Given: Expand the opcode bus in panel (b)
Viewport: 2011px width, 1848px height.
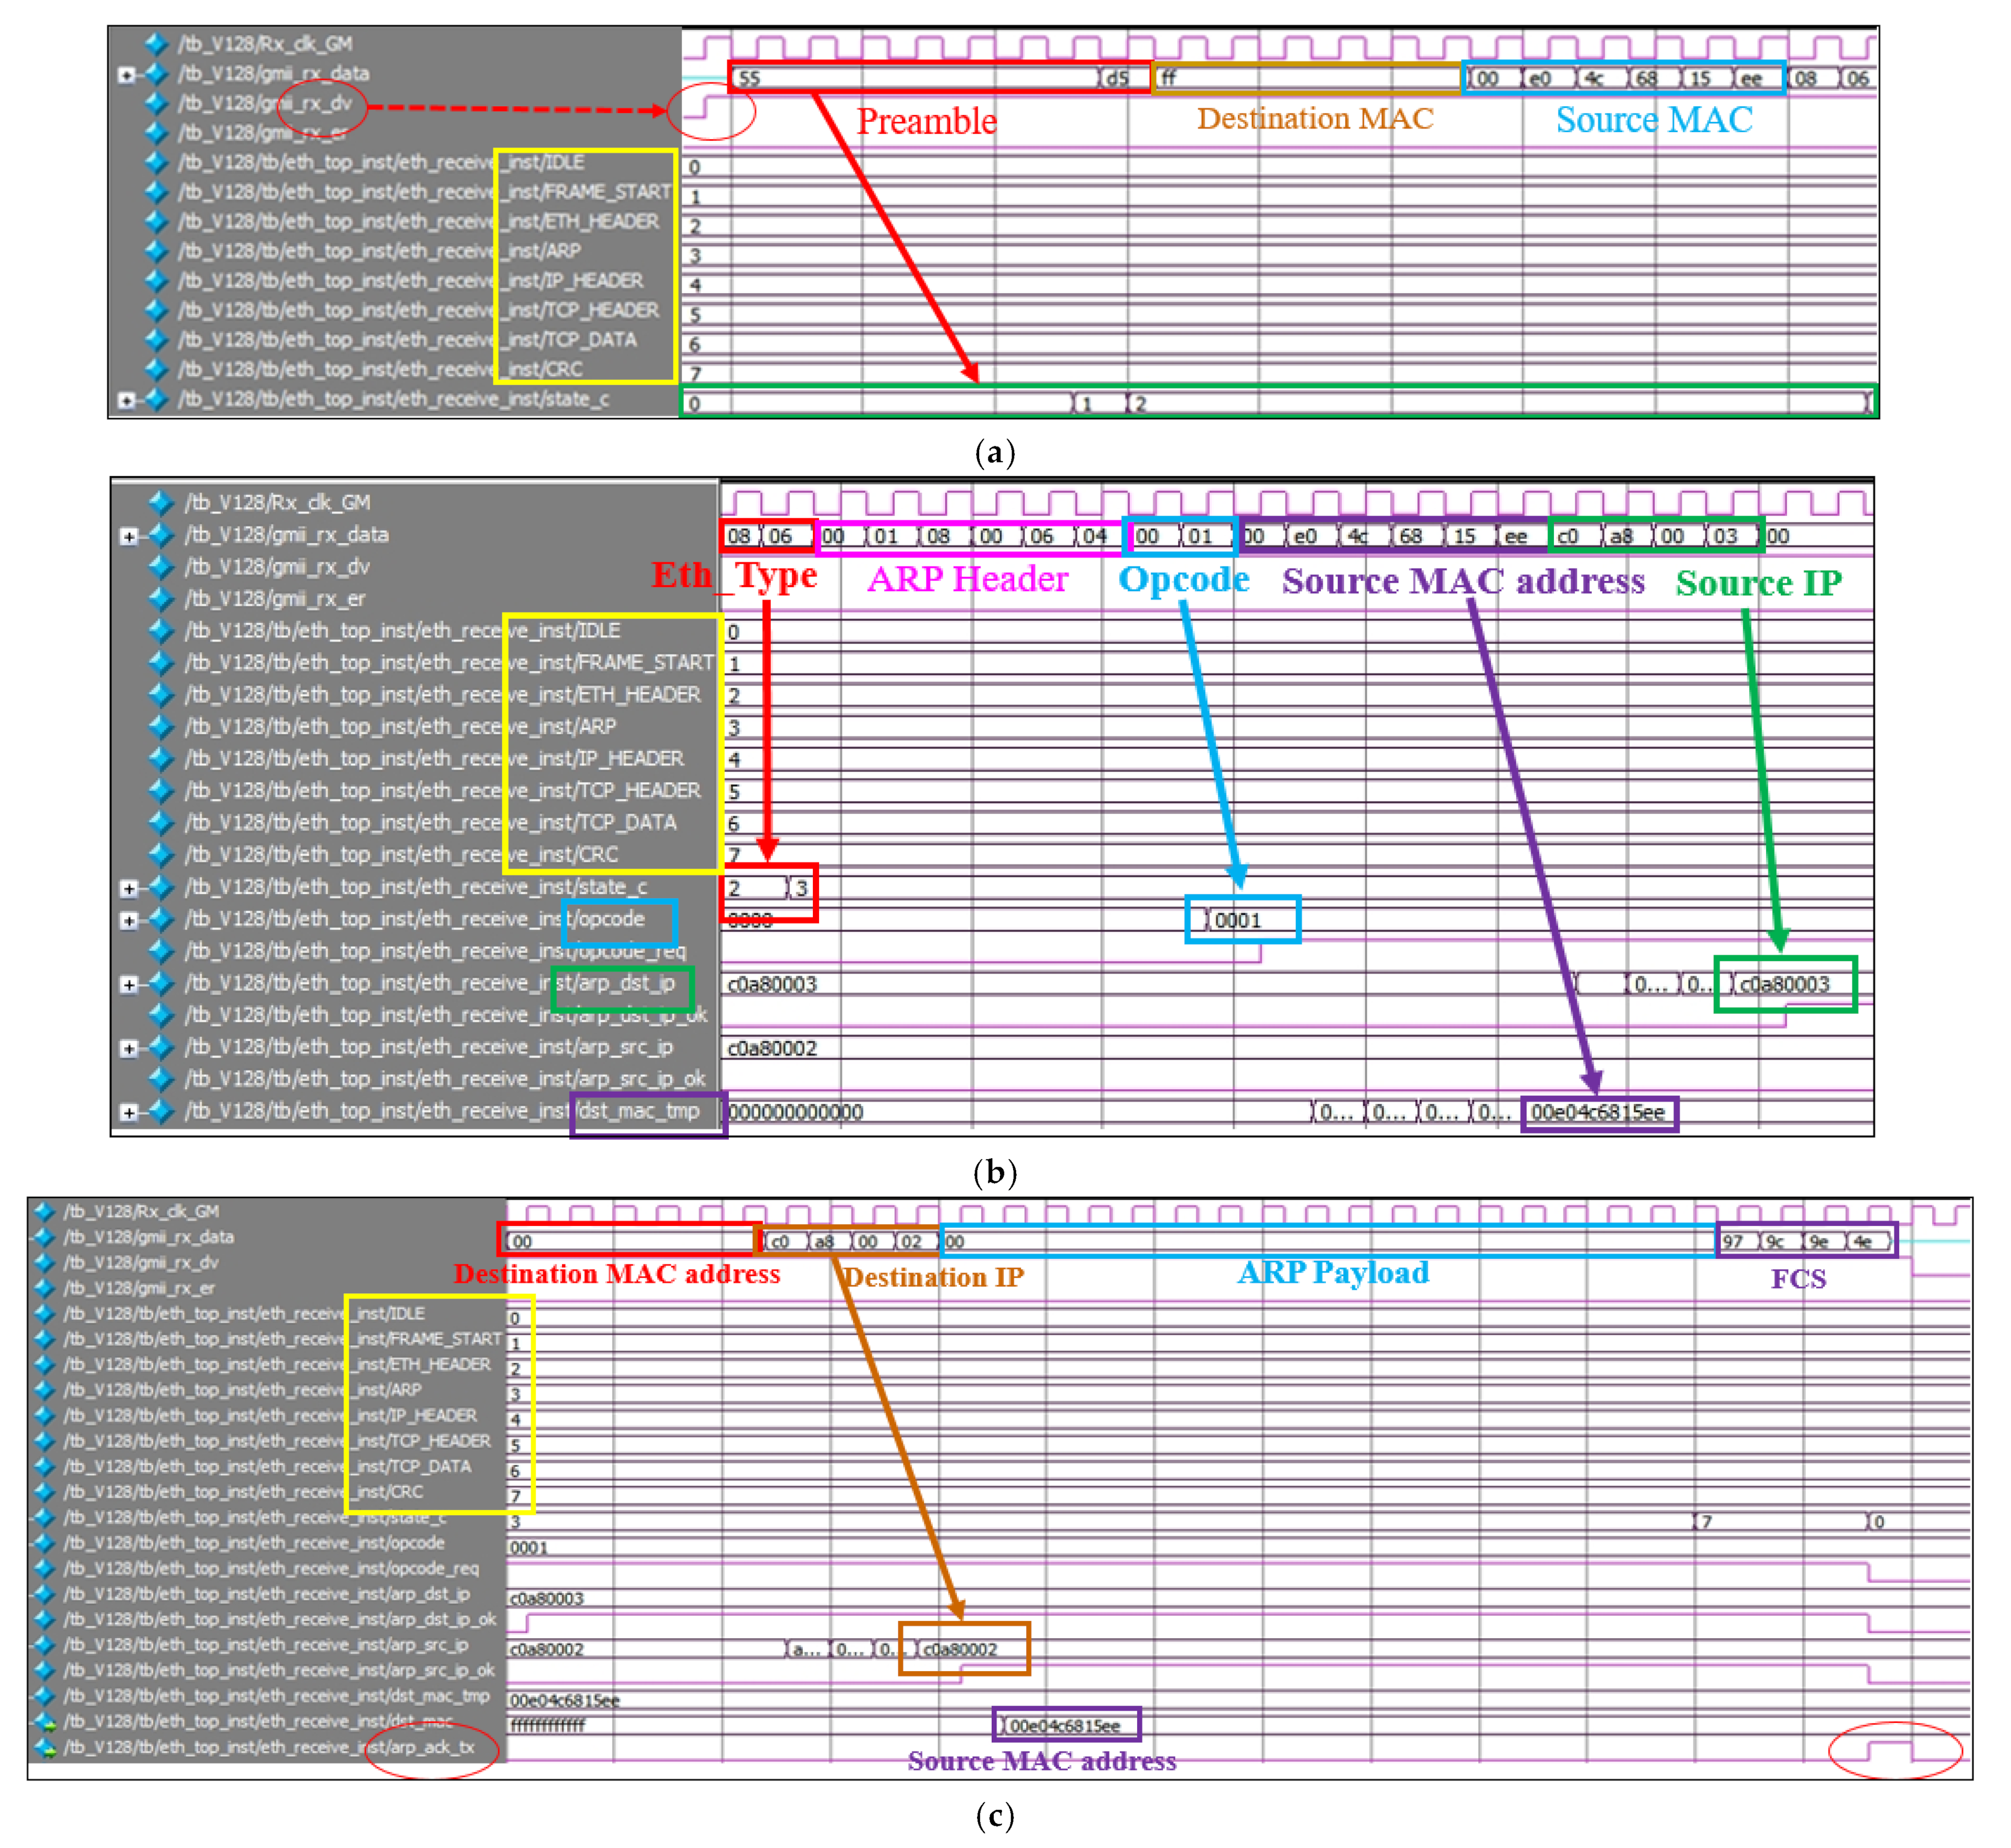Looking at the screenshot, I should (129, 920).
